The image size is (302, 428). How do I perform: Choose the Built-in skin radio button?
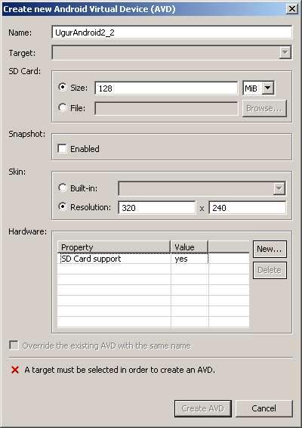point(63,188)
